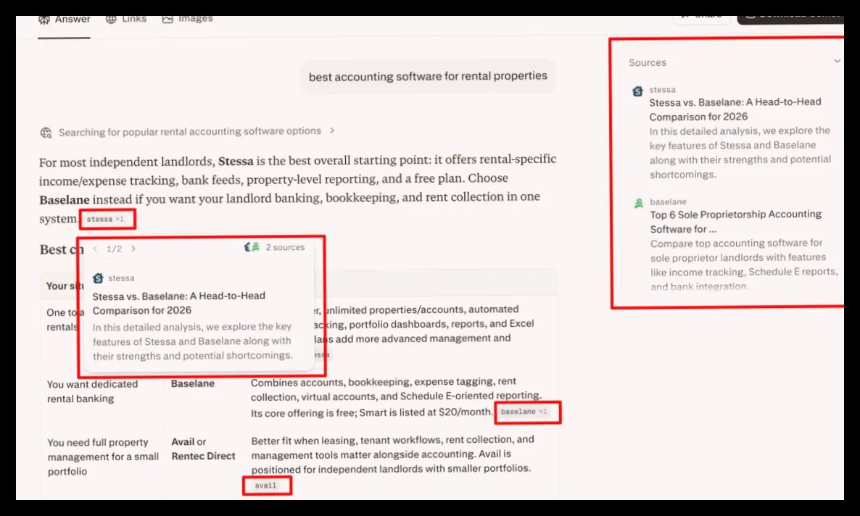Click 'You want dedicated rental banking' table cell
Viewport: 860px width, 516px height.
tap(92, 391)
